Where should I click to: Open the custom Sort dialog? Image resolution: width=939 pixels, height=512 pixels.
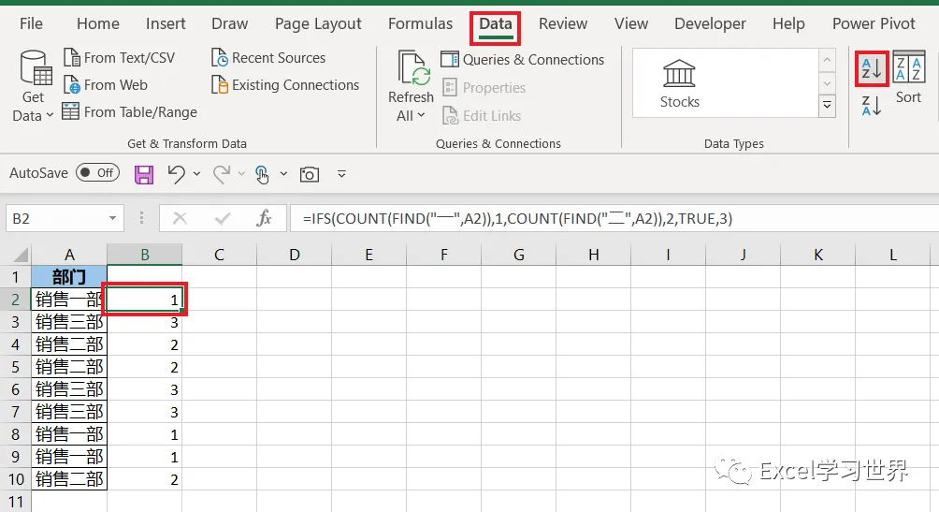[x=908, y=78]
